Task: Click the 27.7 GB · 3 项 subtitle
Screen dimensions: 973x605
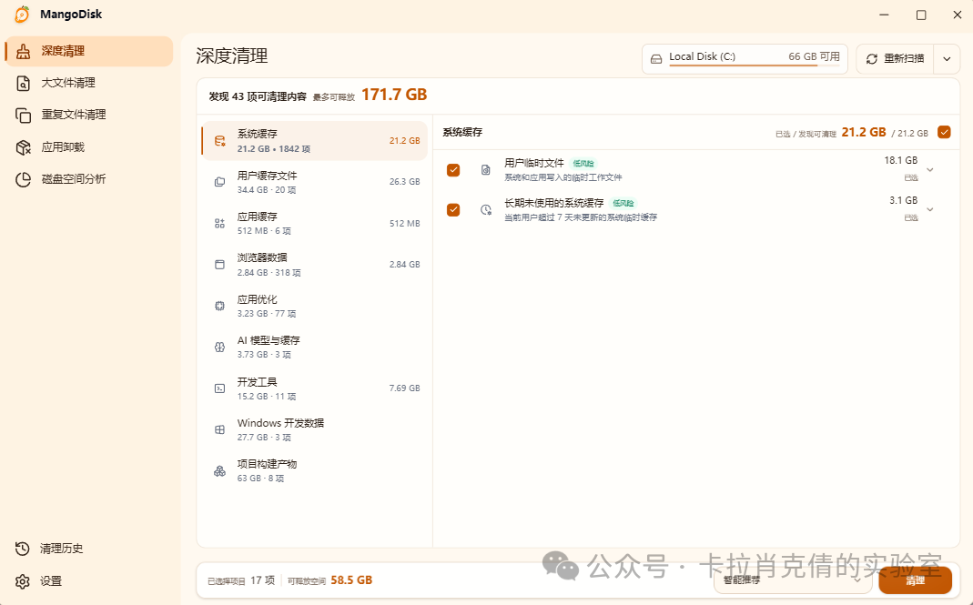Action: (264, 438)
